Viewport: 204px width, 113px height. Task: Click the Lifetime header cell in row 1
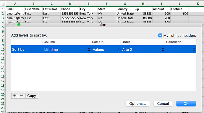pyautogui.click(x=179, y=9)
